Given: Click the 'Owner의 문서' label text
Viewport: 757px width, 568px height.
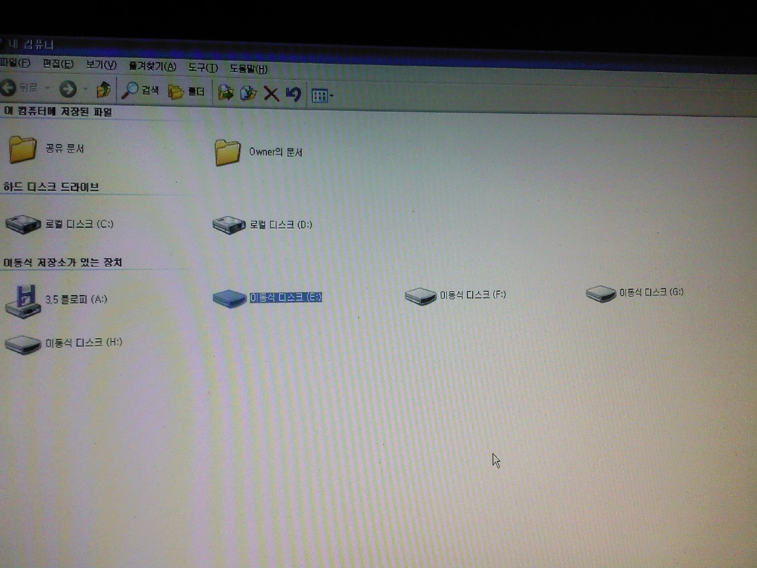Looking at the screenshot, I should point(276,152).
